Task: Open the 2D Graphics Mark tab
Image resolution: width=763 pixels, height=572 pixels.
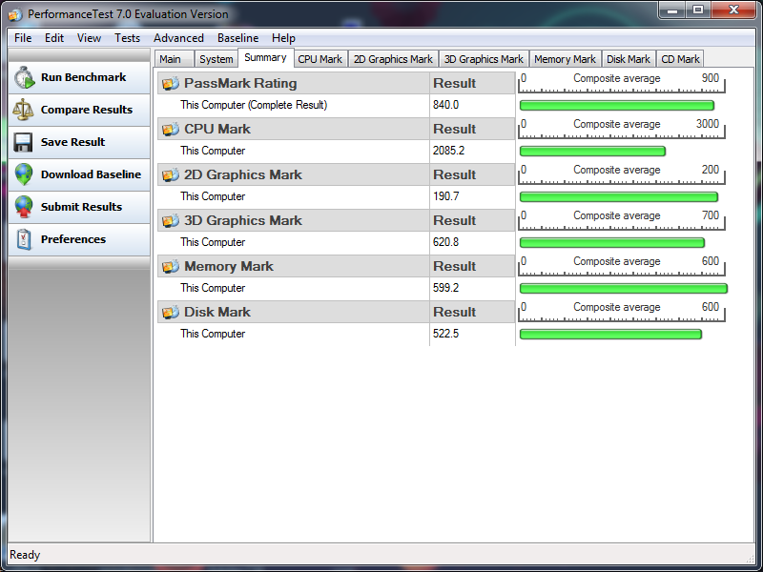Action: click(x=393, y=59)
